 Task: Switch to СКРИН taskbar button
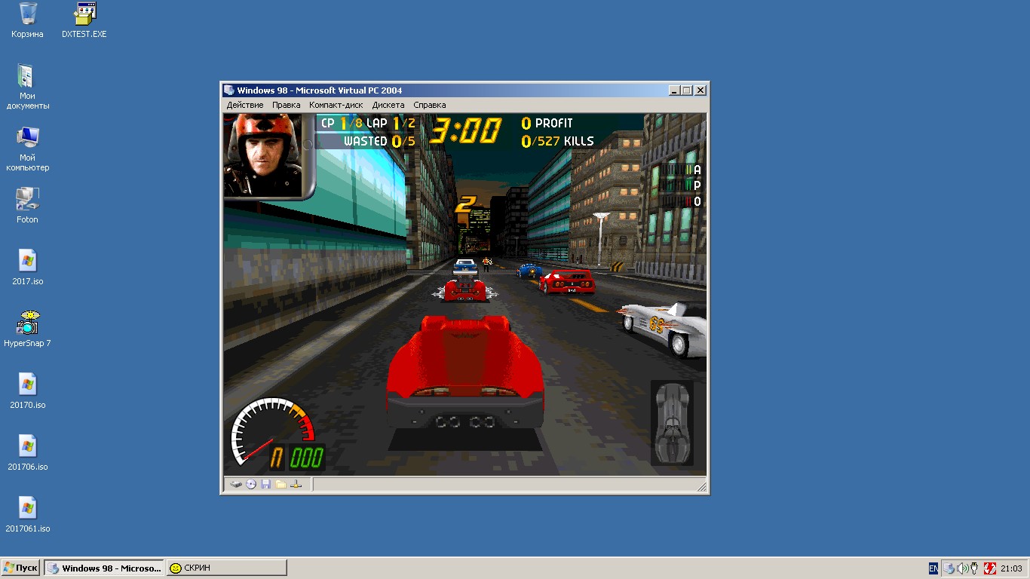point(227,568)
